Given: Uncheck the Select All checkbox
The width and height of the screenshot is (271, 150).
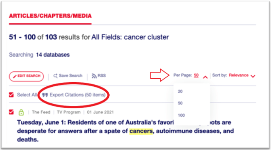Looking at the screenshot, I should click(11, 95).
